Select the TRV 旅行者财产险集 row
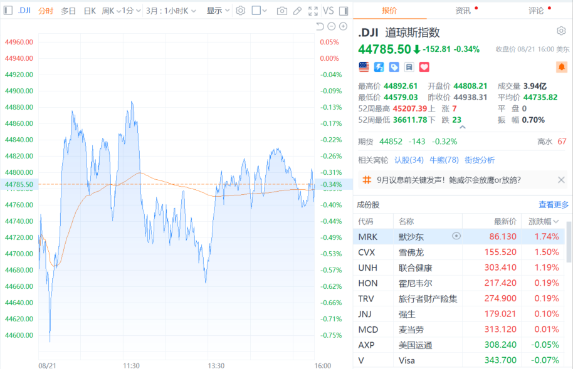The height and width of the screenshot is (369, 573). pyautogui.click(x=459, y=298)
